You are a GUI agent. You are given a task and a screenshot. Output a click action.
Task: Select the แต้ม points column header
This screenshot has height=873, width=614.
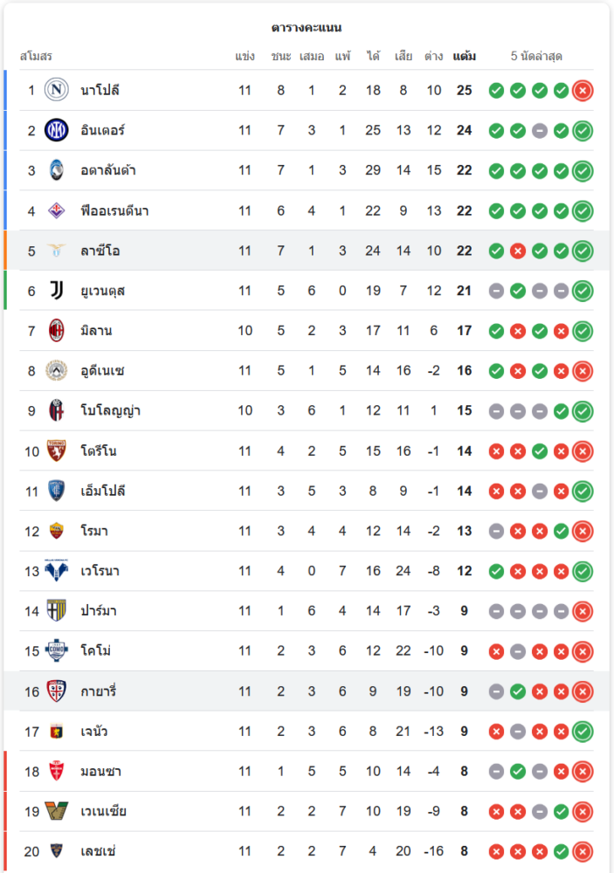pyautogui.click(x=464, y=57)
